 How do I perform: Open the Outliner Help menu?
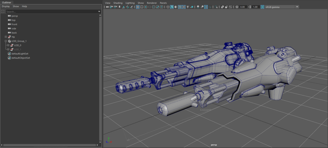coord(24,6)
